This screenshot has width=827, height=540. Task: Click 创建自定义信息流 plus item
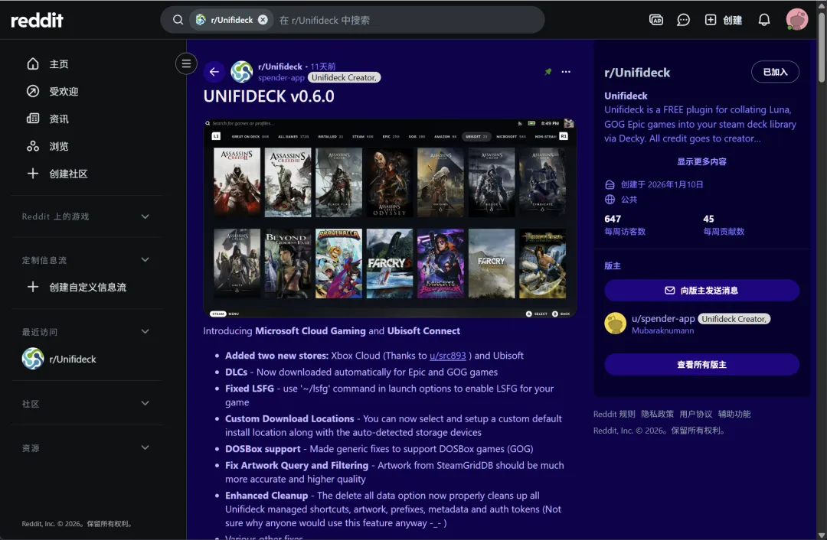point(87,287)
